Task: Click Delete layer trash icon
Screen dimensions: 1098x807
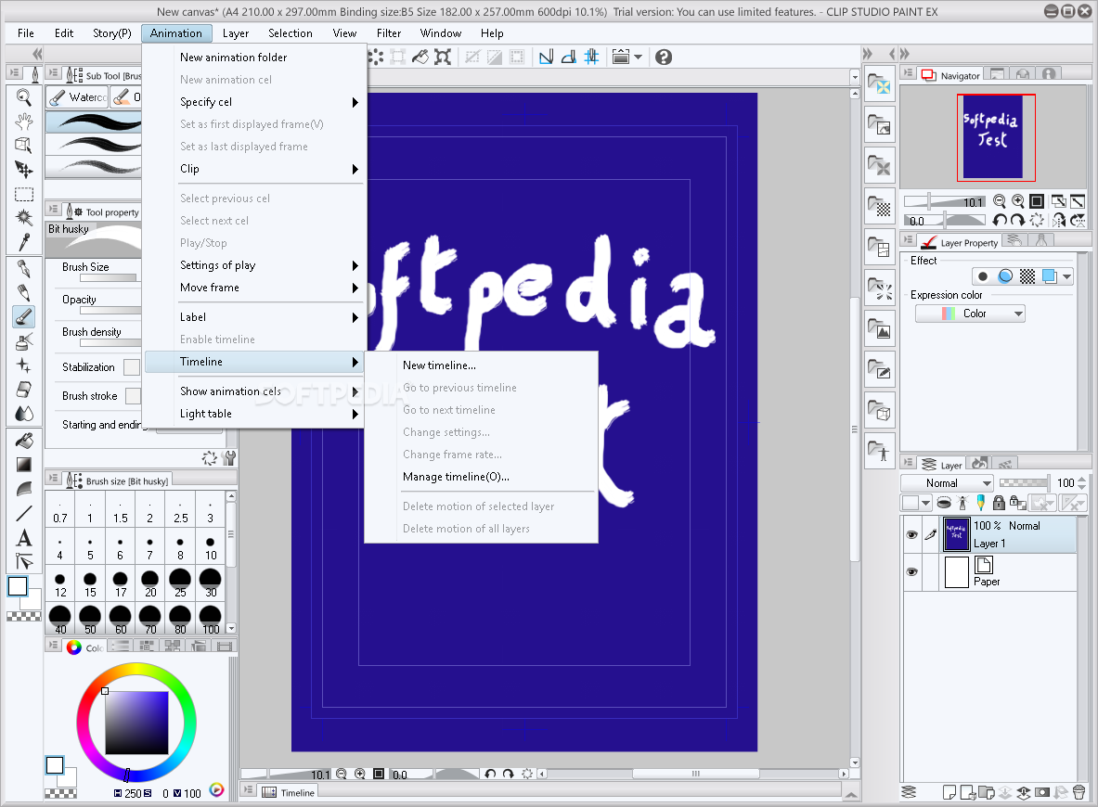Action: (x=1079, y=792)
